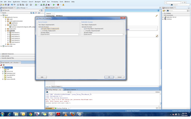Select the Messages tab at bottom

click(x=50, y=108)
